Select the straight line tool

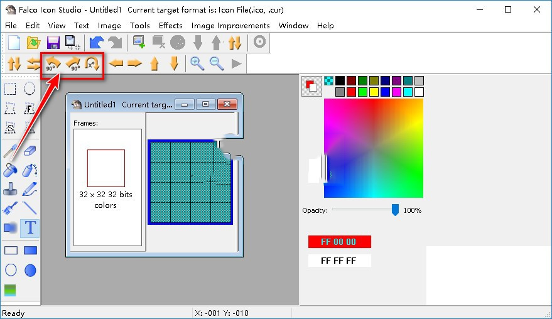pos(30,208)
